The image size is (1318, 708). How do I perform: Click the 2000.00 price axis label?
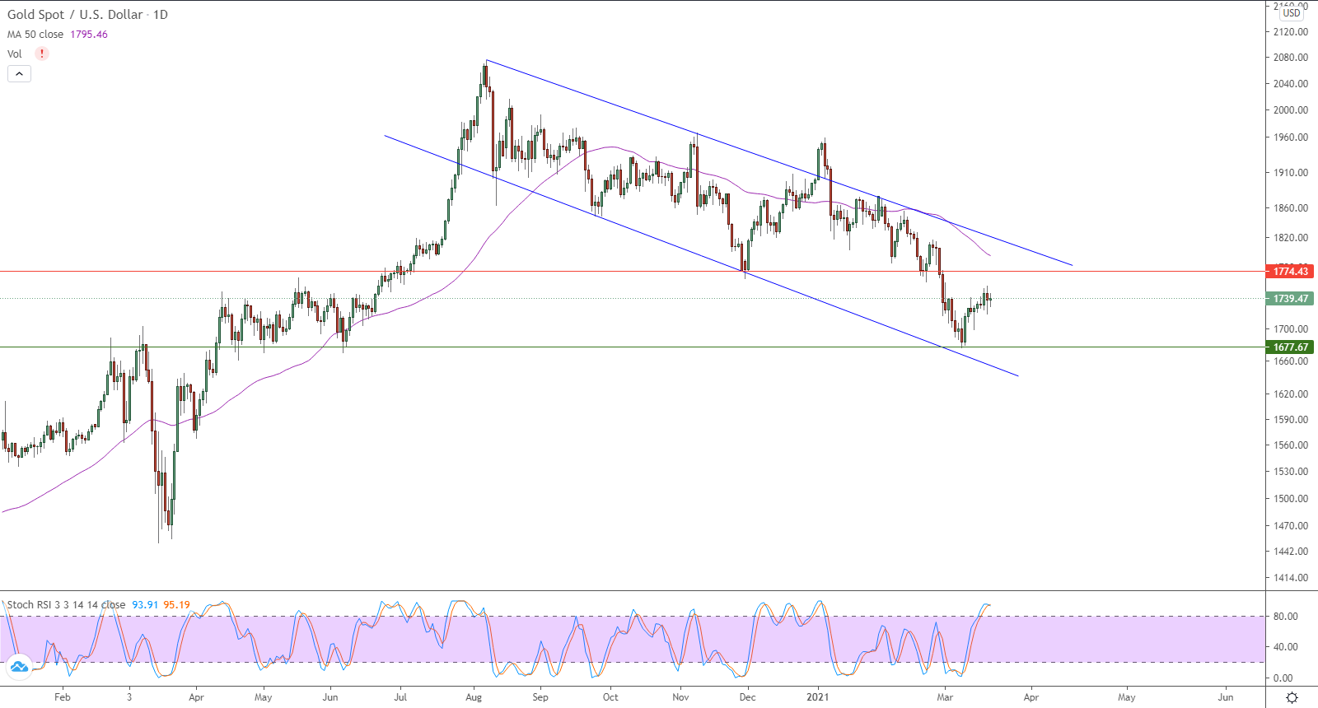point(1291,110)
